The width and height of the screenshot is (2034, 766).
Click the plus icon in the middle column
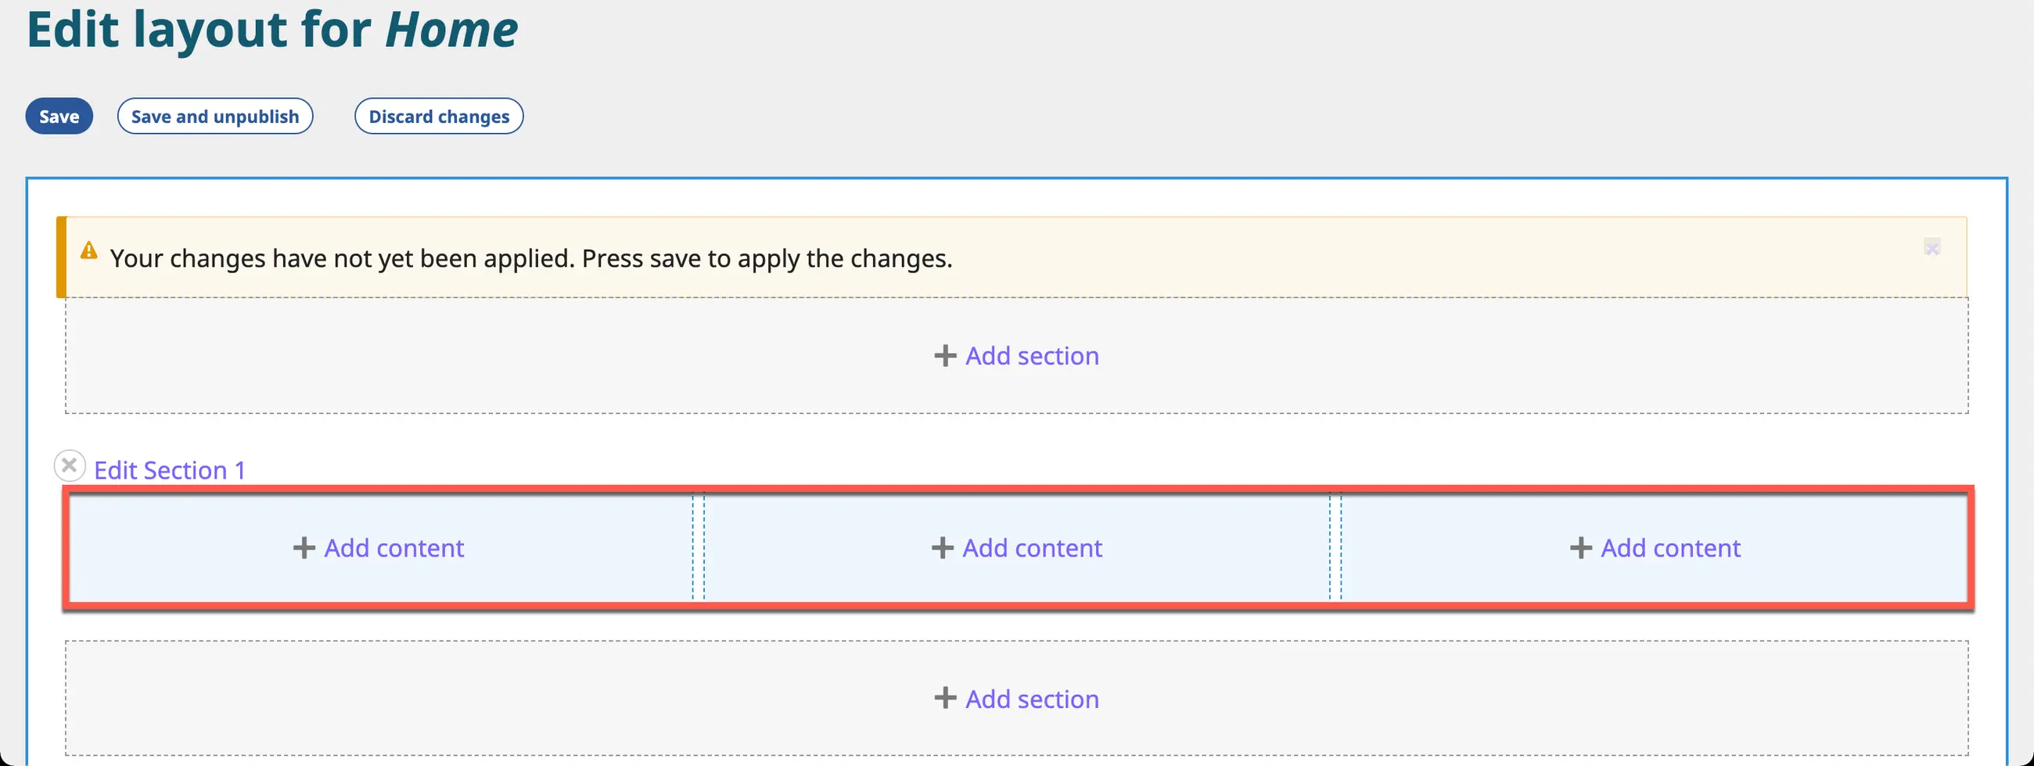[x=942, y=548]
